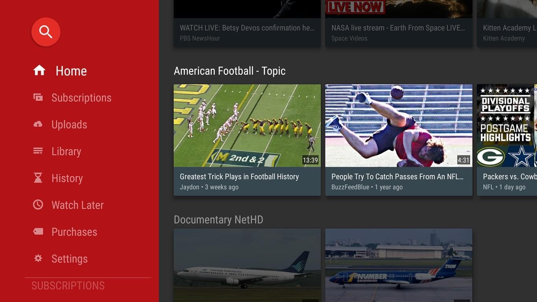Open search with the magnifier button
537x302 pixels.
point(46,32)
